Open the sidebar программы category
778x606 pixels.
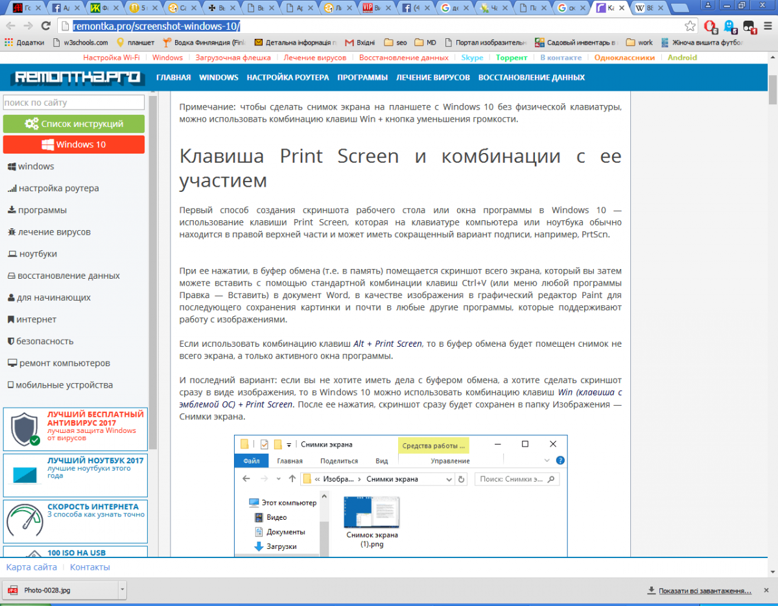coord(37,211)
